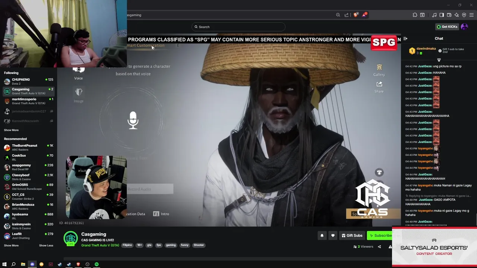Open the Brave Wallet icon

449,15
